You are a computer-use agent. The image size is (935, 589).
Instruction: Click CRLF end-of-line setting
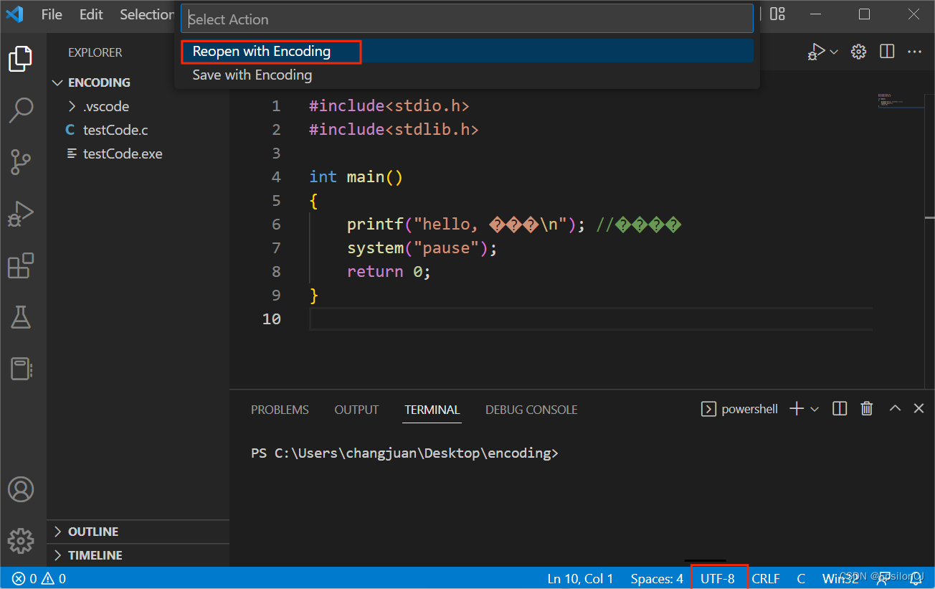[766, 578]
